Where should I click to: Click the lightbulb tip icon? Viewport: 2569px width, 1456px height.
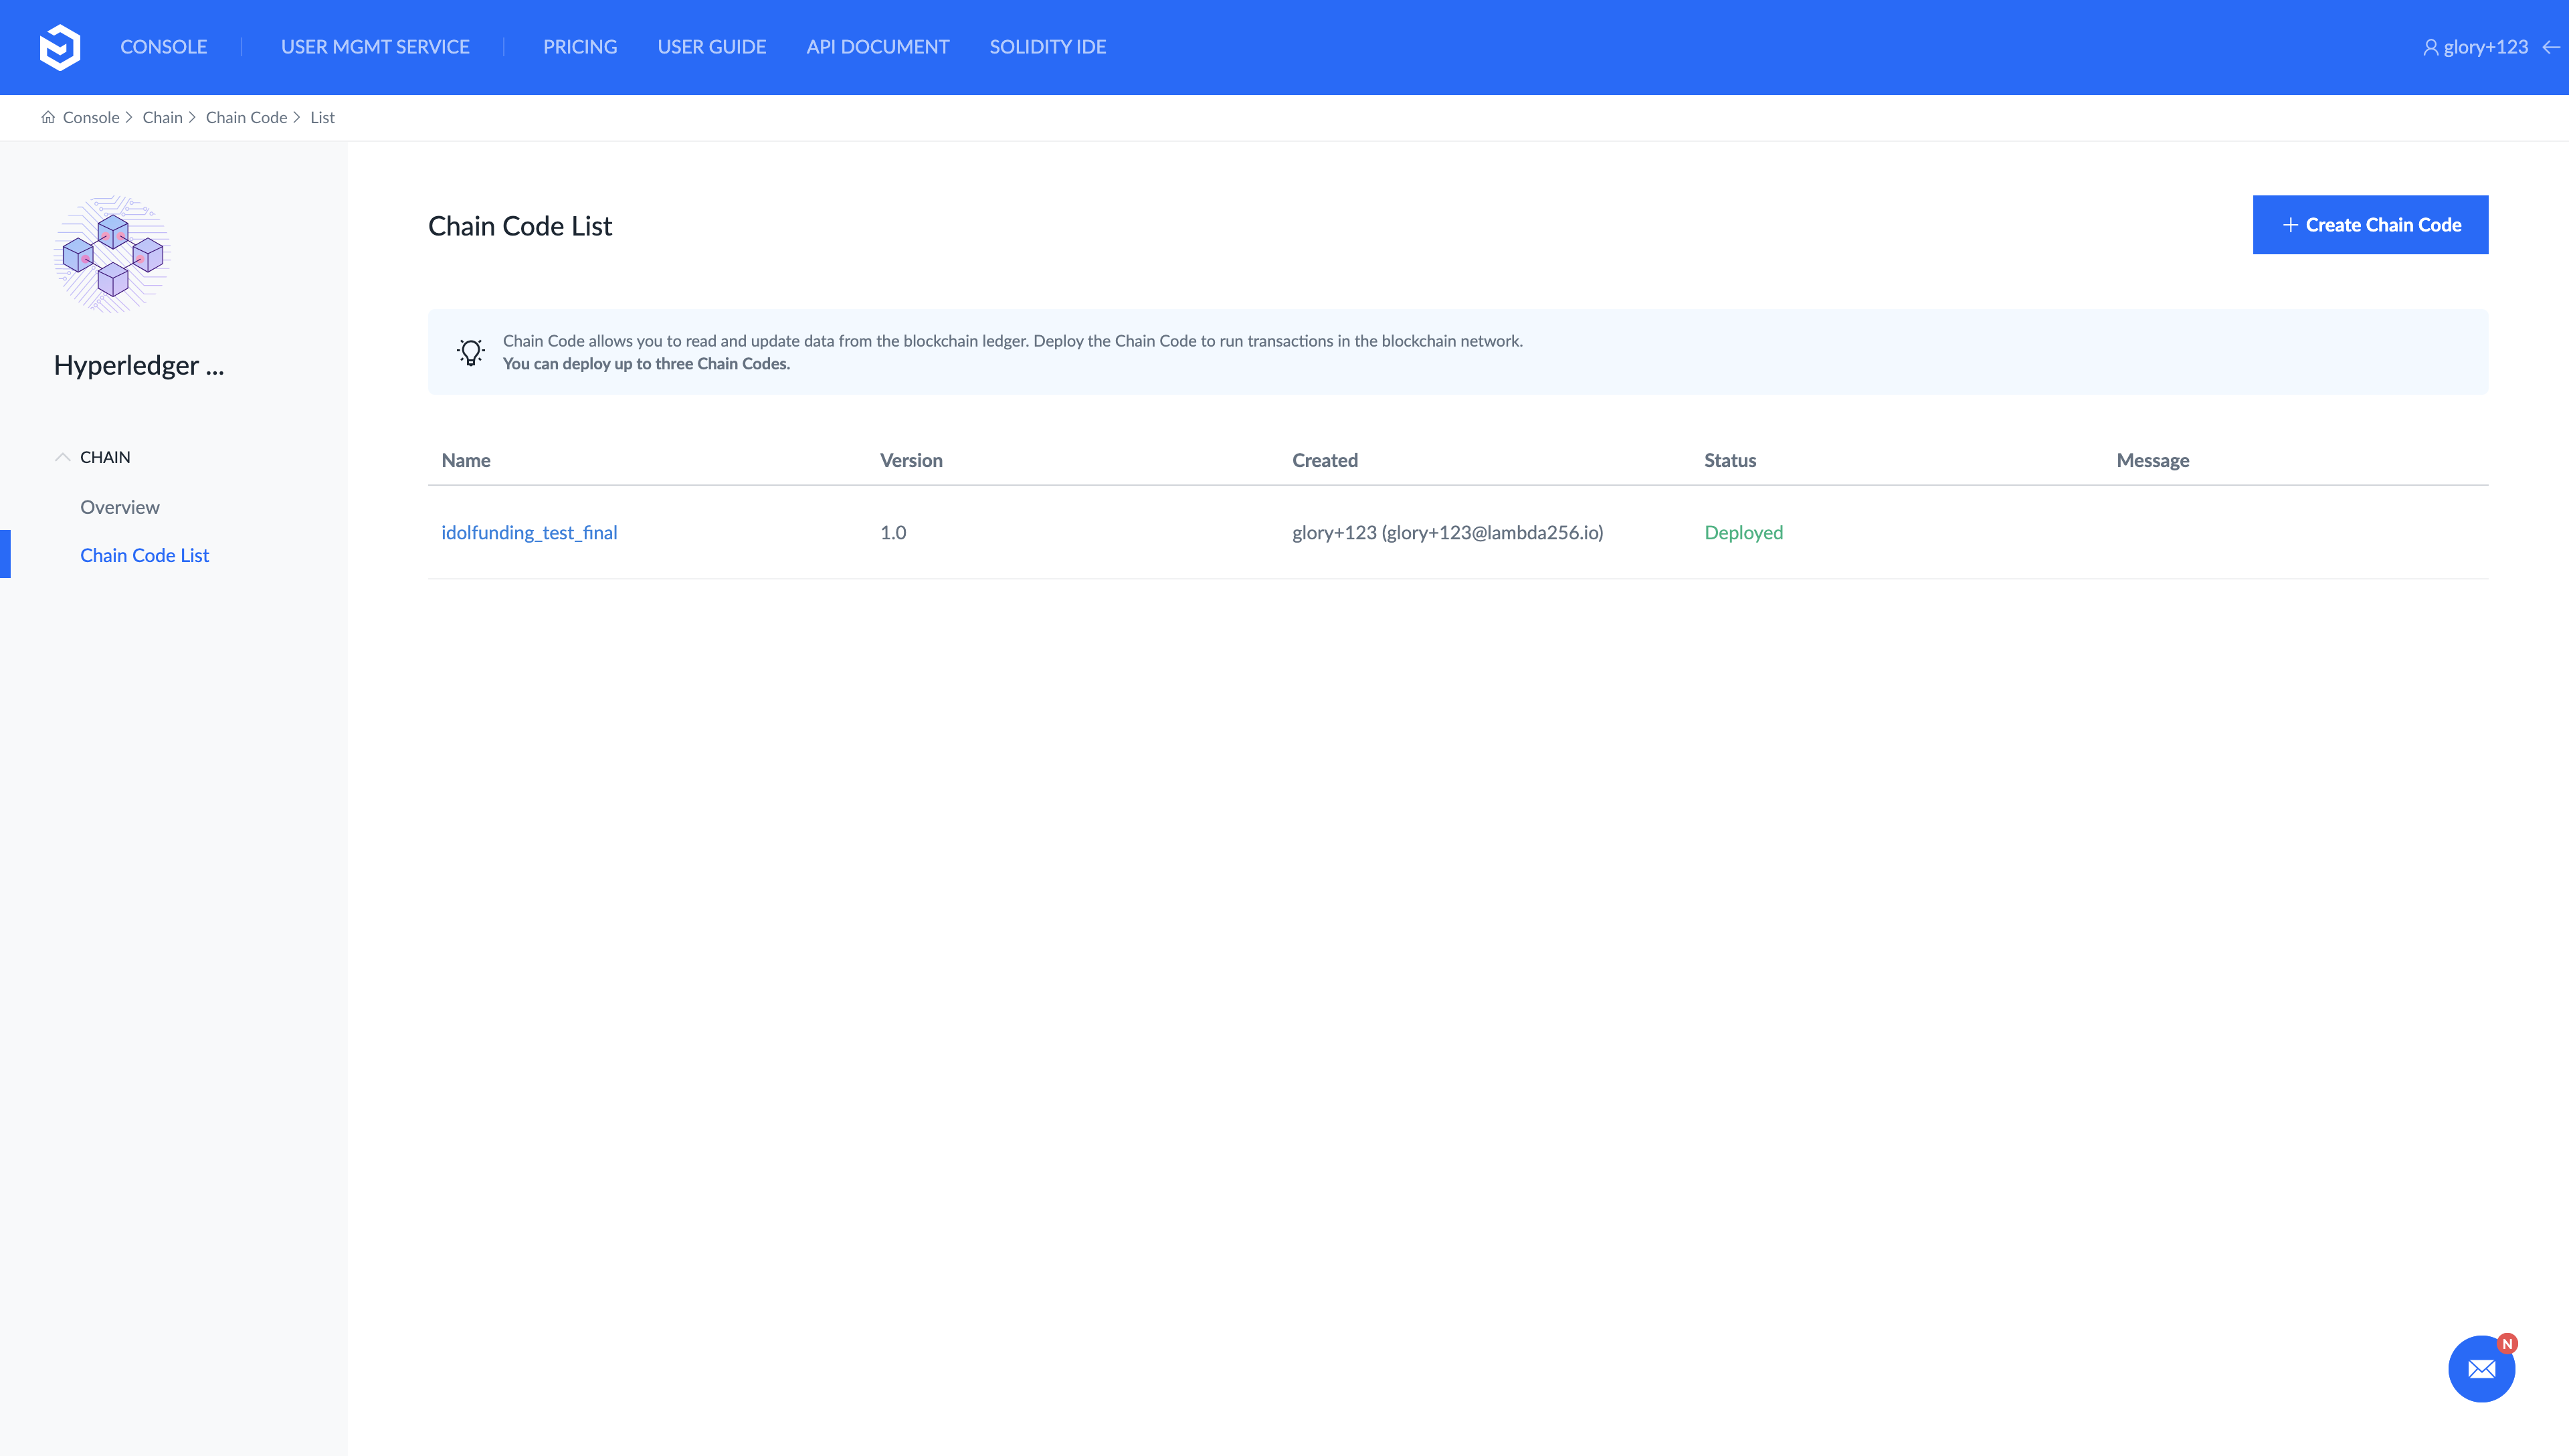coord(471,352)
